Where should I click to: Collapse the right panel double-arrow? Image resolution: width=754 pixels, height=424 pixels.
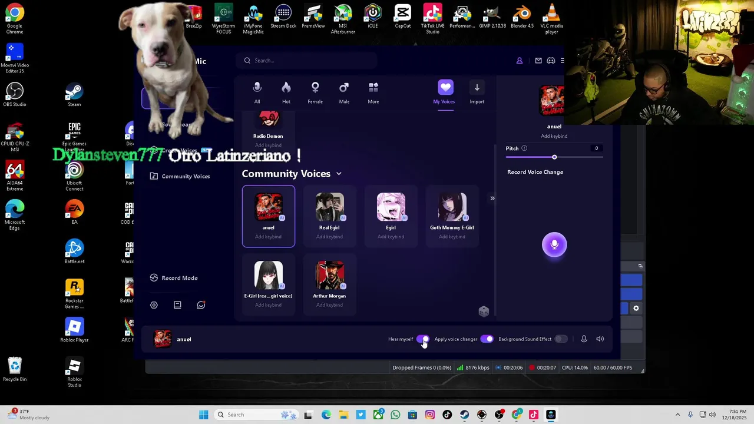pos(492,198)
